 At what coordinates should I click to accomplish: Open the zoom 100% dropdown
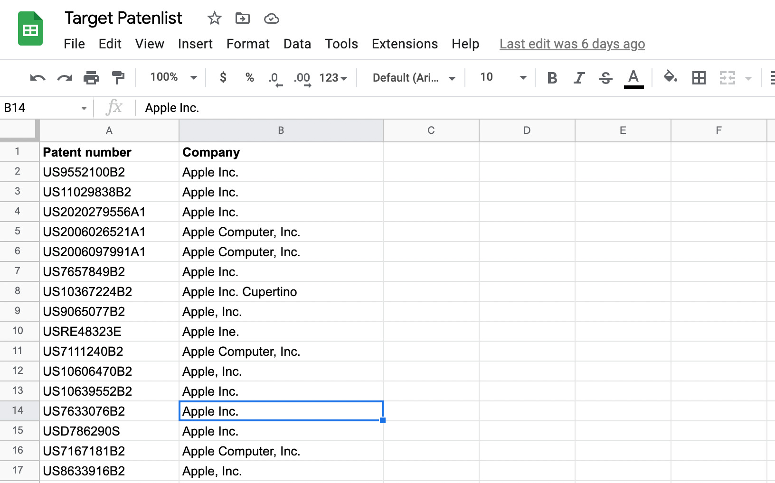click(173, 77)
